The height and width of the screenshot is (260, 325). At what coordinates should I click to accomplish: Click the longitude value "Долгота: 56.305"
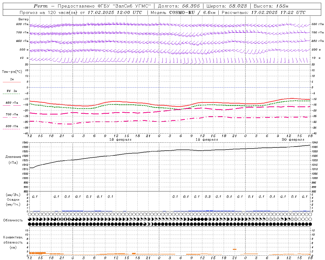coord(179,6)
